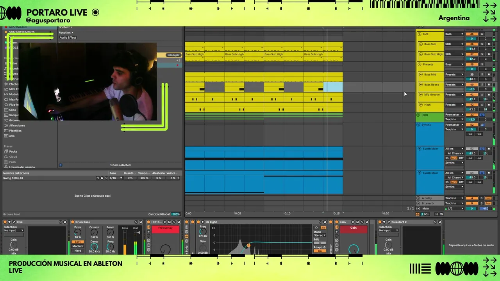Toggle track activator 37 on Bass Sub High
This screenshot has height=281, width=500.
tap(472, 54)
